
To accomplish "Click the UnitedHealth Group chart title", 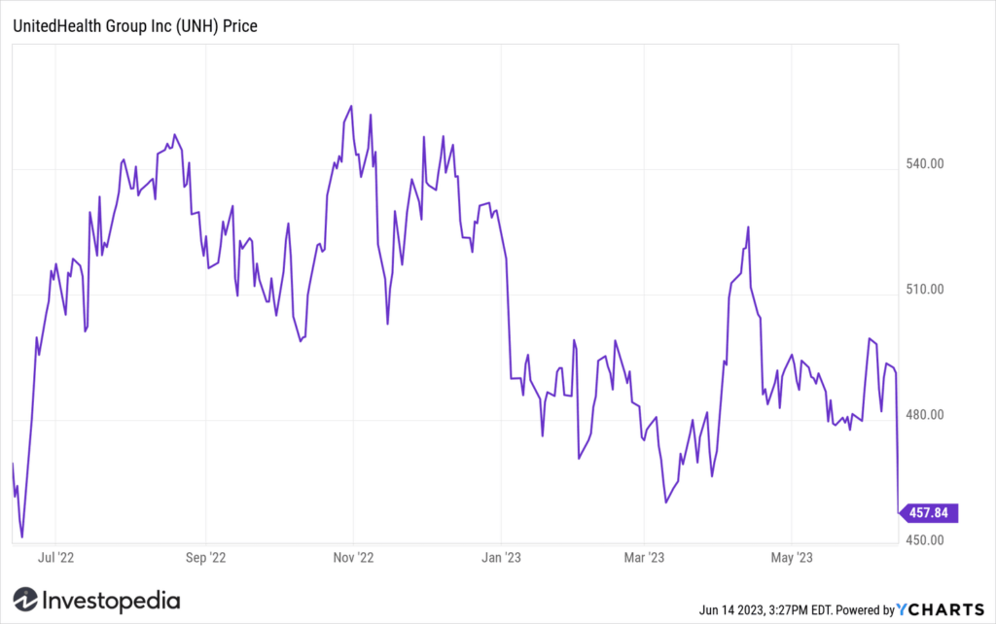I will click(x=135, y=26).
